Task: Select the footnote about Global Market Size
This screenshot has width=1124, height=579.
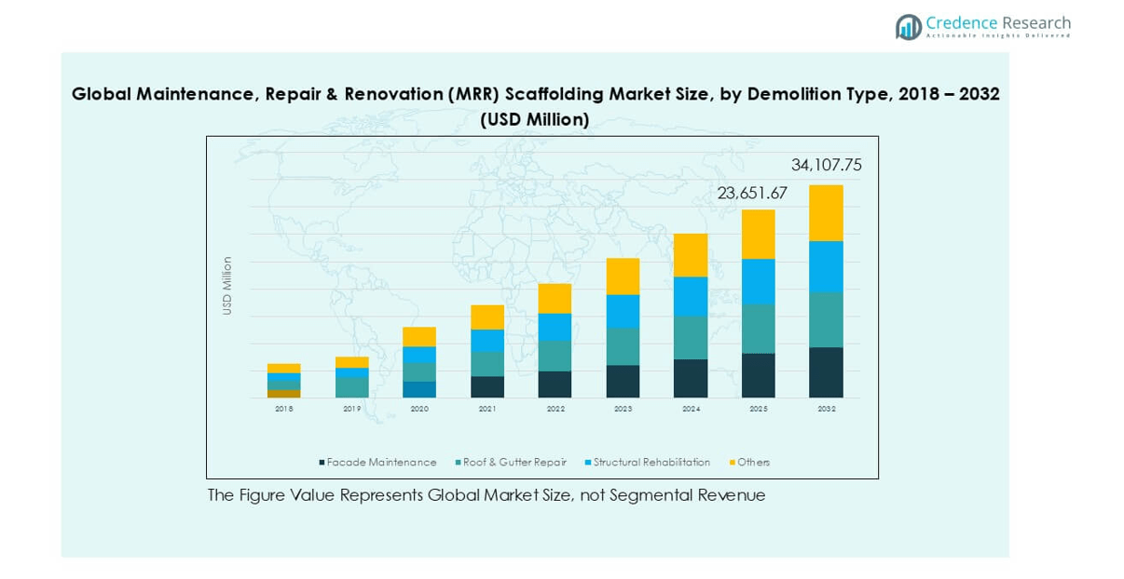Action: 486,495
